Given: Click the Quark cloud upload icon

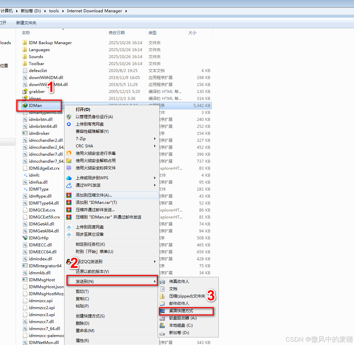Looking at the screenshot, I should click(x=69, y=124).
